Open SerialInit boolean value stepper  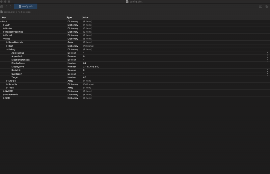[267, 70]
